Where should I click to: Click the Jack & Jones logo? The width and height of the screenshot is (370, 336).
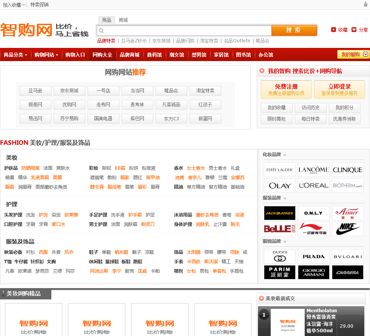click(279, 213)
